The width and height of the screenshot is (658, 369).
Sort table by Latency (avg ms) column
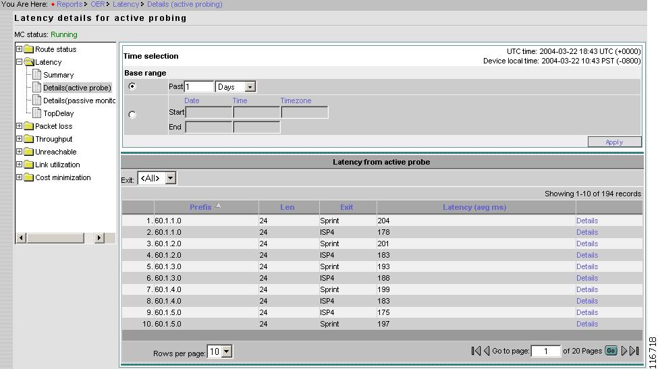click(x=474, y=207)
